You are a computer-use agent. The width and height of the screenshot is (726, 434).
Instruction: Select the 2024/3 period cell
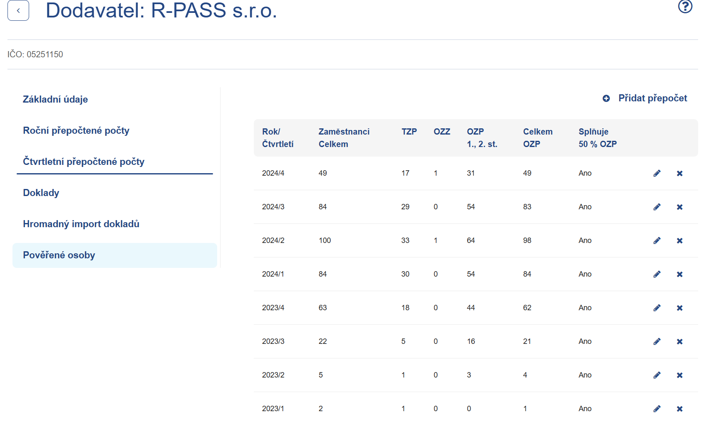pos(273,207)
